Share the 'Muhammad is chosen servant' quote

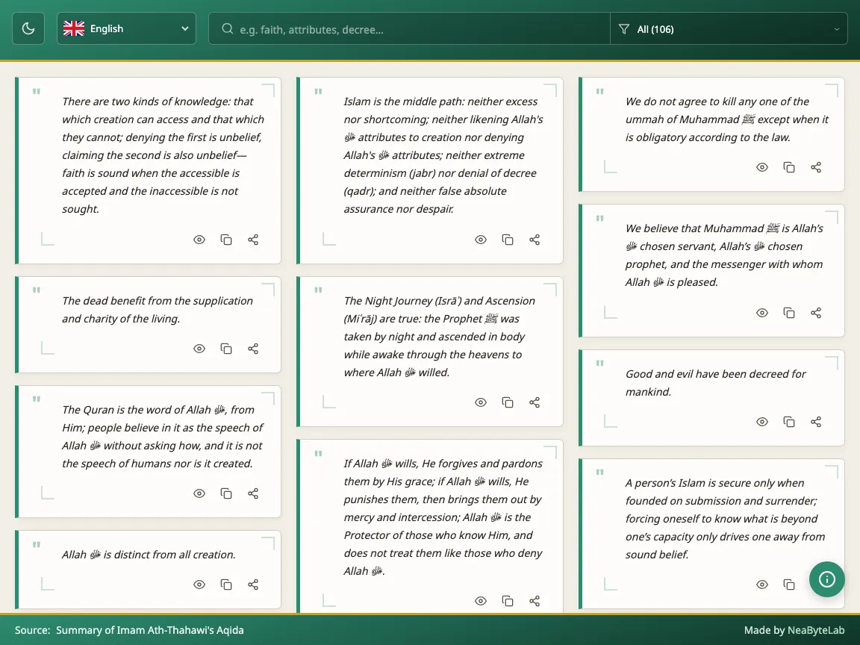coord(815,313)
